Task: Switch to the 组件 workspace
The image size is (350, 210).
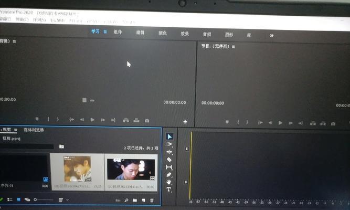Action: 118,32
